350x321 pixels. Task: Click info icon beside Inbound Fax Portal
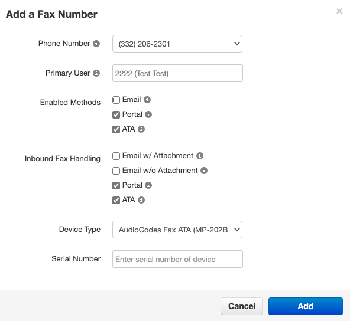pyautogui.click(x=148, y=185)
